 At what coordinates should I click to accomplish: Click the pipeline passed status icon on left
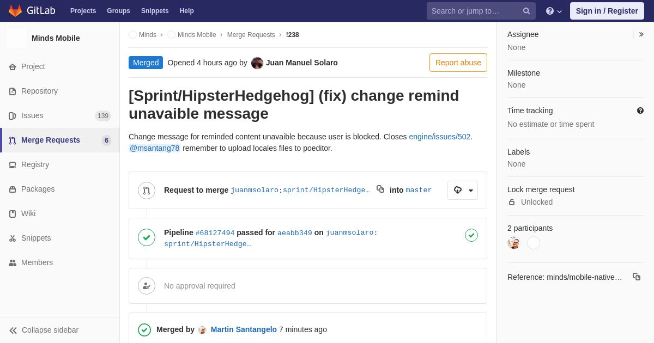[x=147, y=237]
